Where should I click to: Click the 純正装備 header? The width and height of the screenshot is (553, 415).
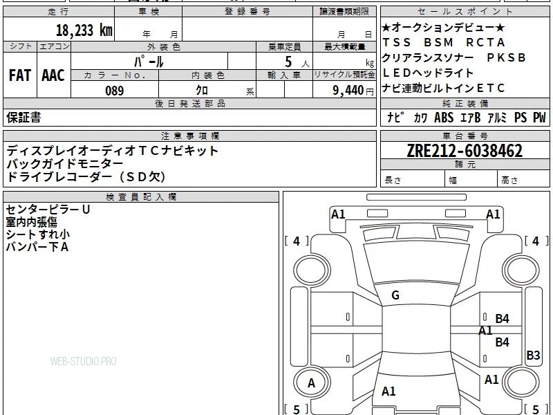tap(465, 103)
